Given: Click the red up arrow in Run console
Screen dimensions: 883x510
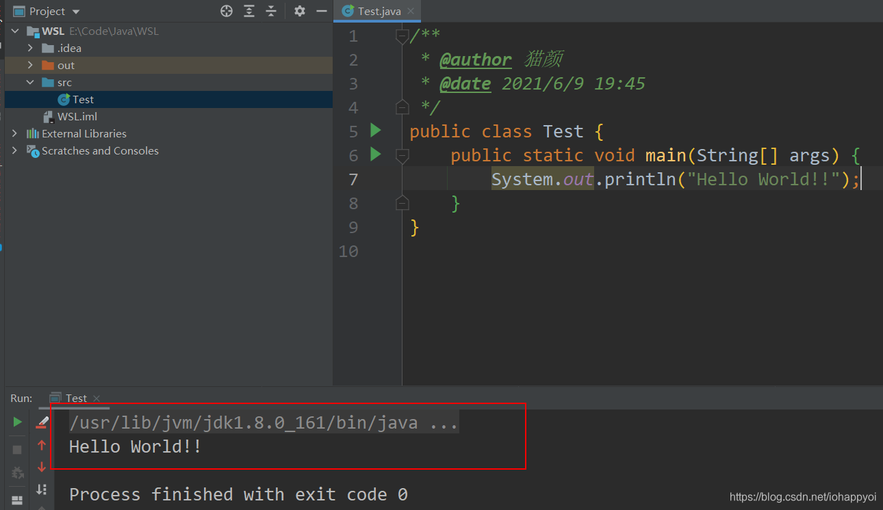Looking at the screenshot, I should [x=42, y=445].
